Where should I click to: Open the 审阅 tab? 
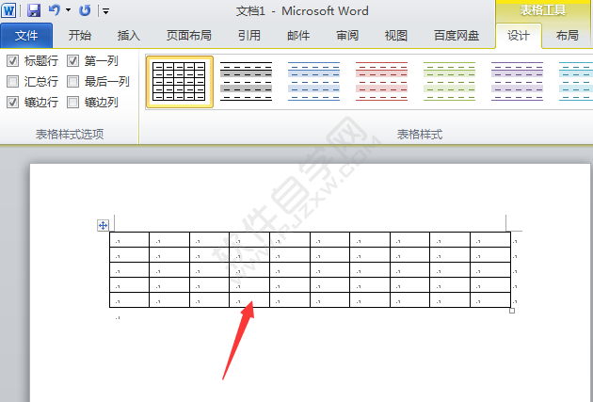pyautogui.click(x=347, y=36)
